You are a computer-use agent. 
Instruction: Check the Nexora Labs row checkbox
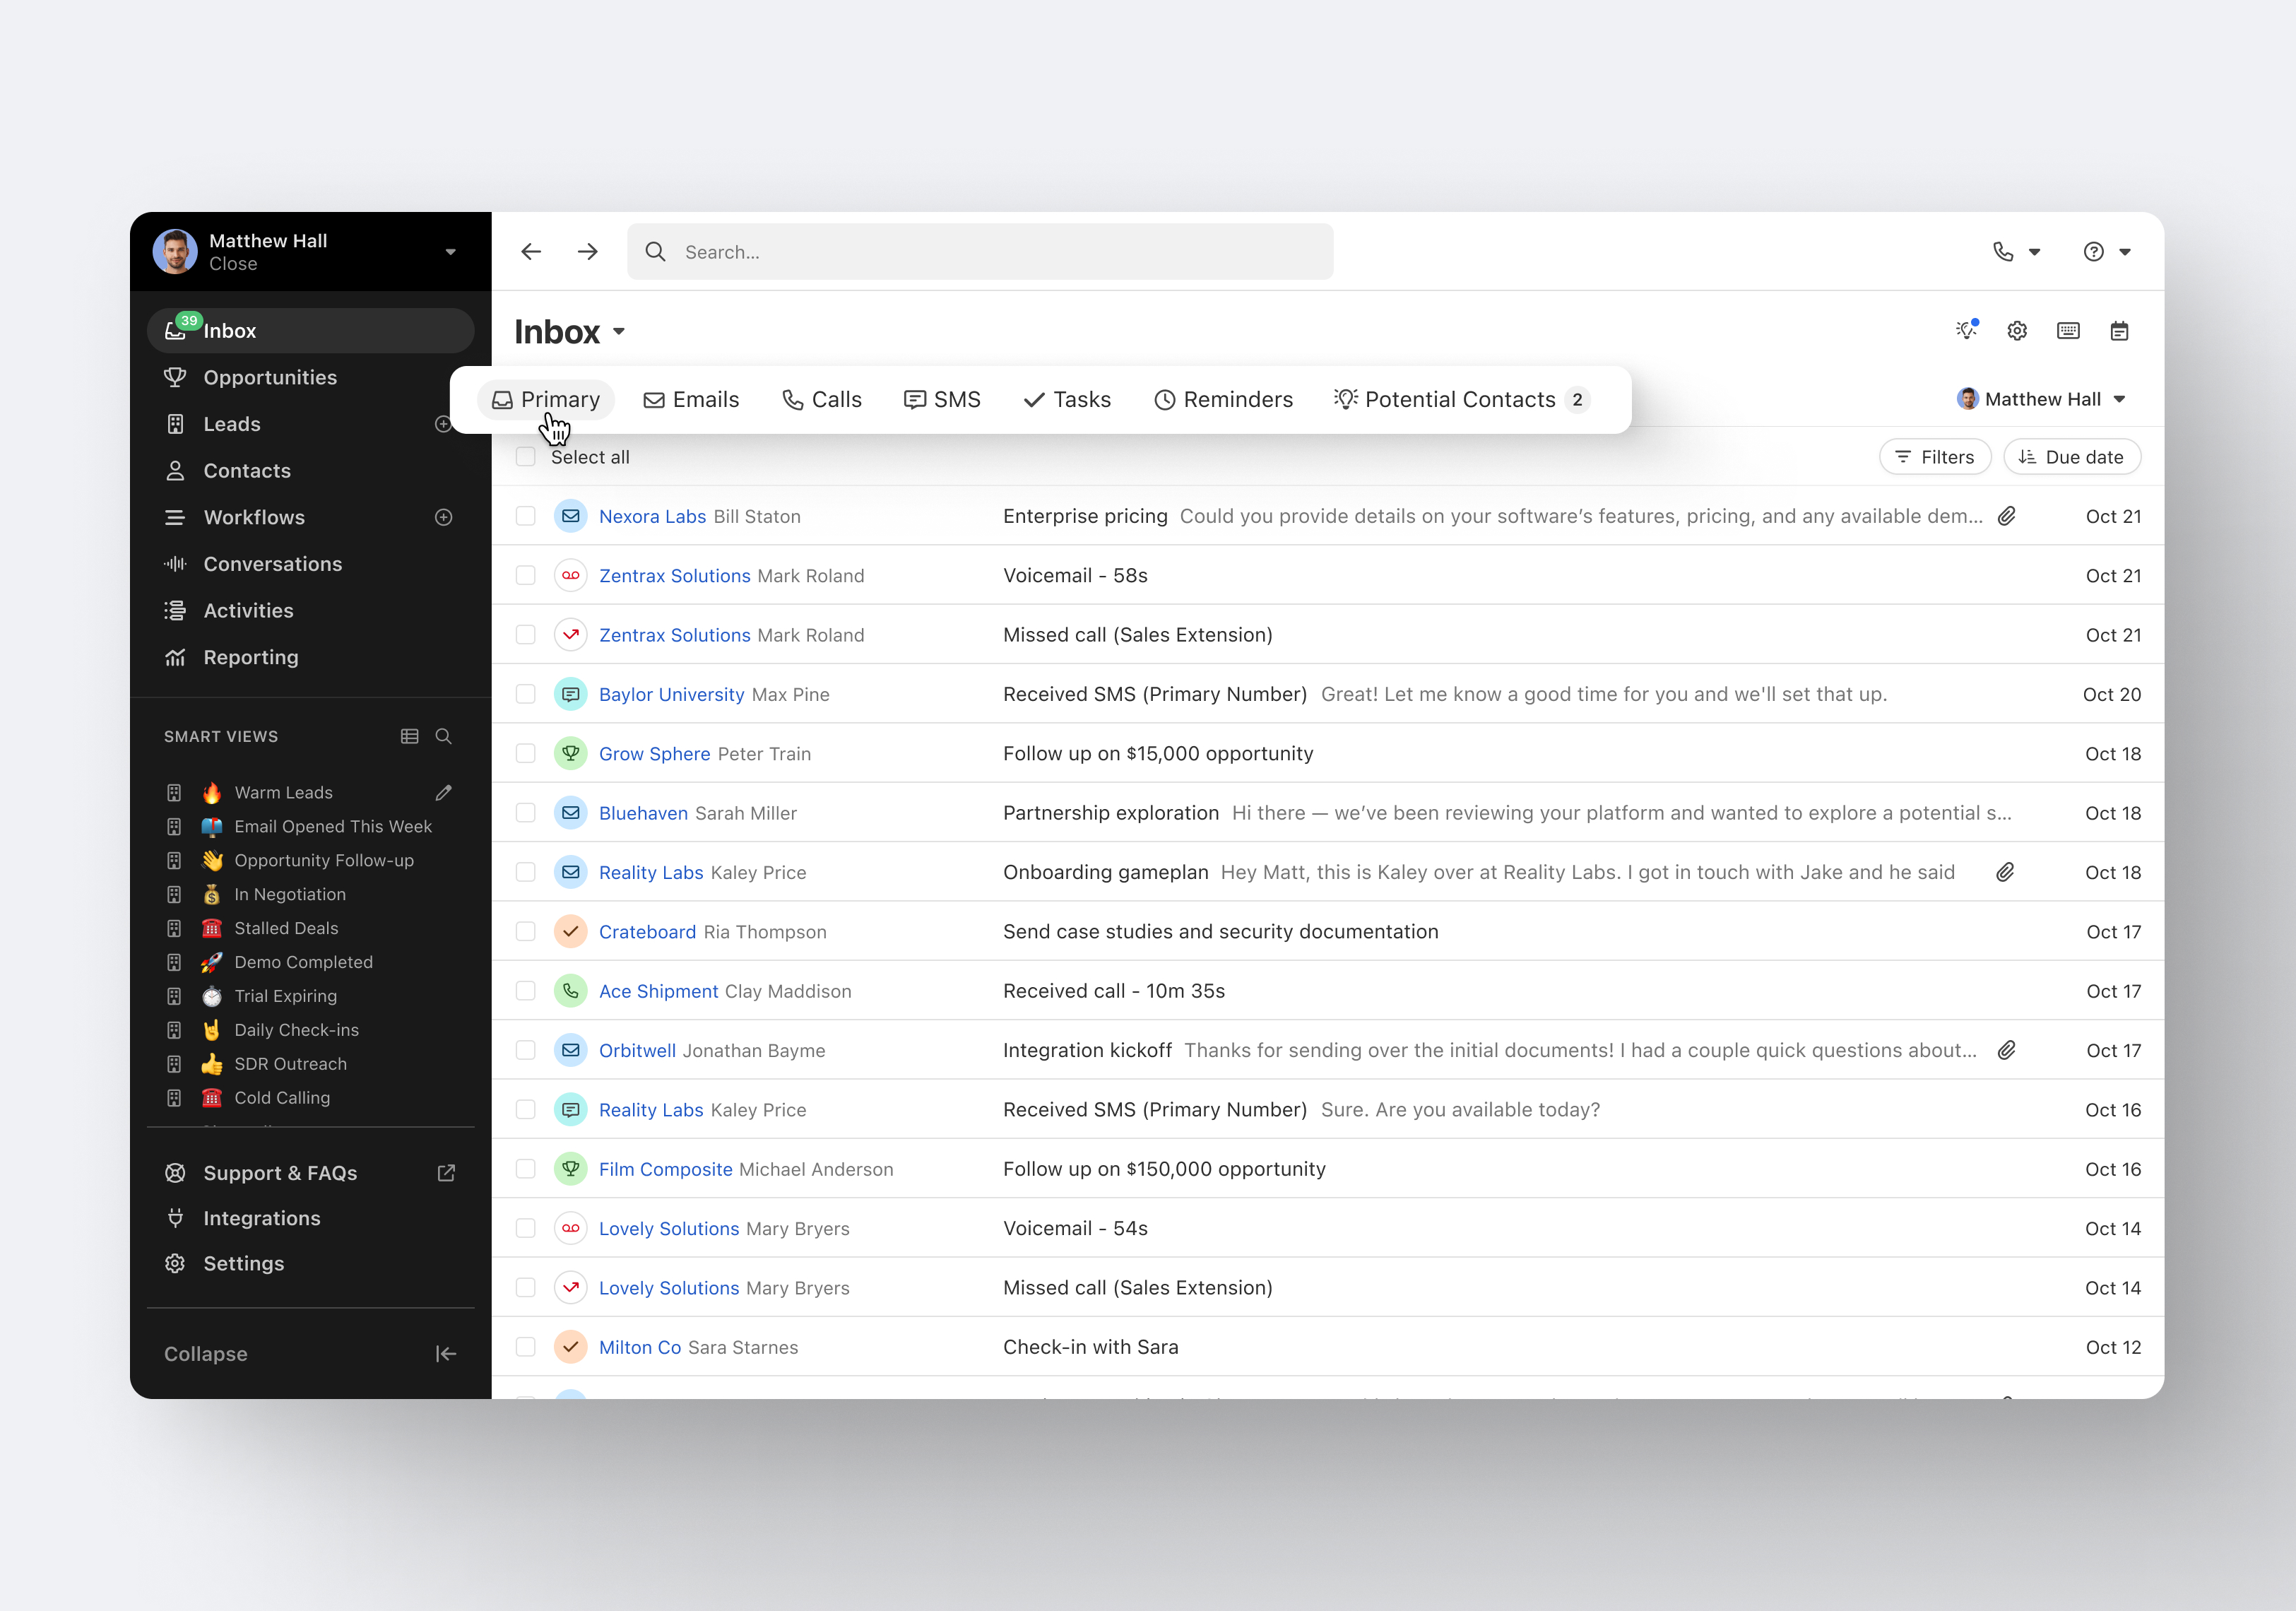[x=525, y=517]
